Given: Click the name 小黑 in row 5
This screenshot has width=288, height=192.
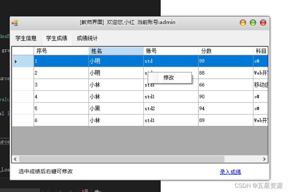Looking at the screenshot, I should point(116,108).
